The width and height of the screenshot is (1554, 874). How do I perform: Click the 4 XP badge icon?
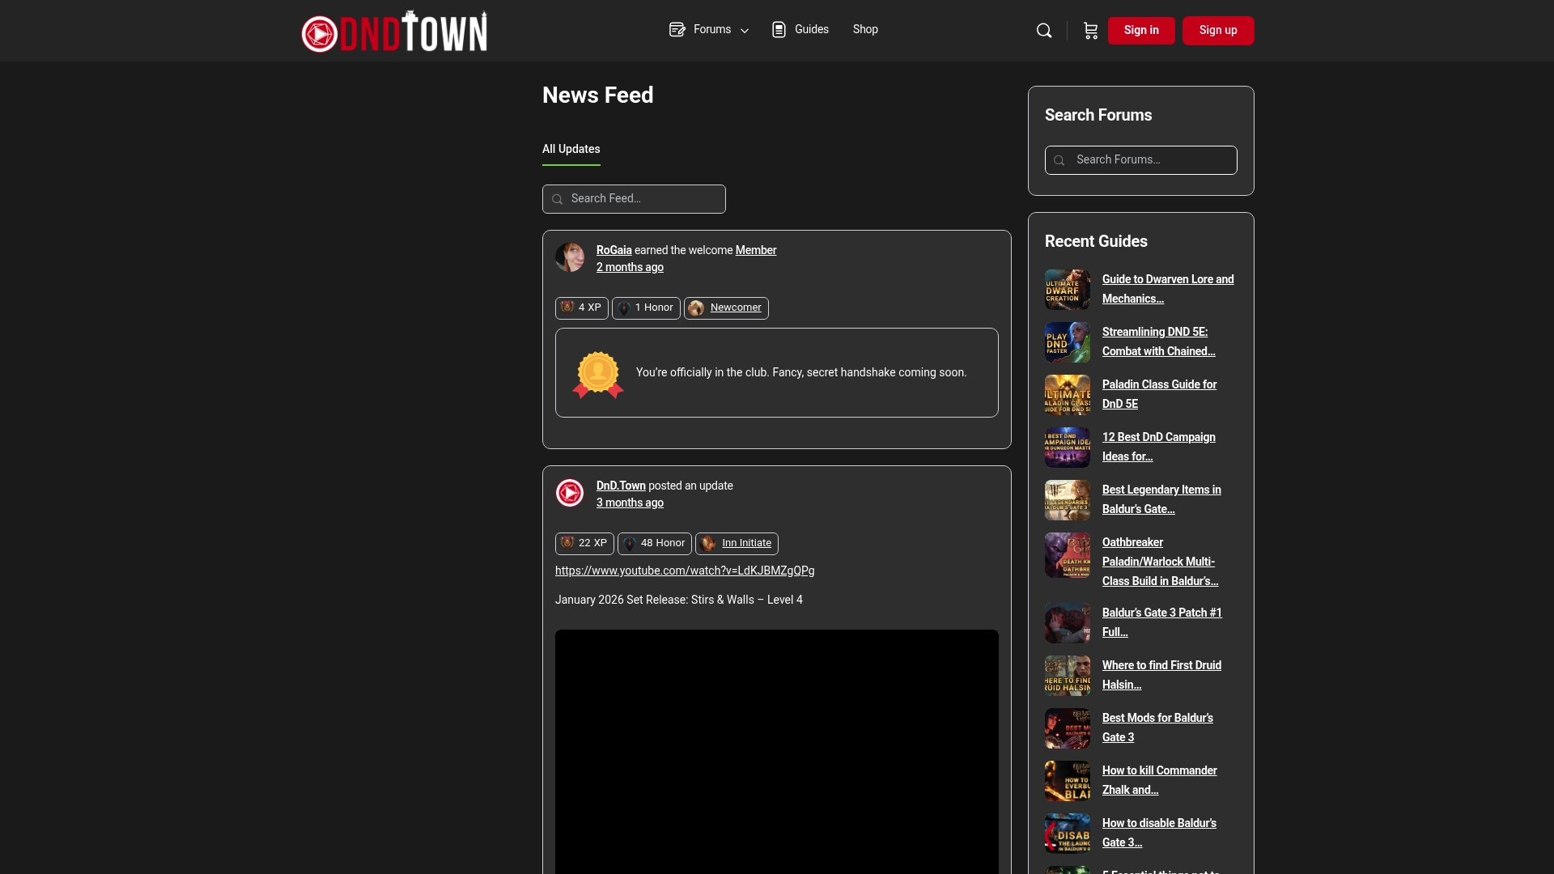pos(567,308)
